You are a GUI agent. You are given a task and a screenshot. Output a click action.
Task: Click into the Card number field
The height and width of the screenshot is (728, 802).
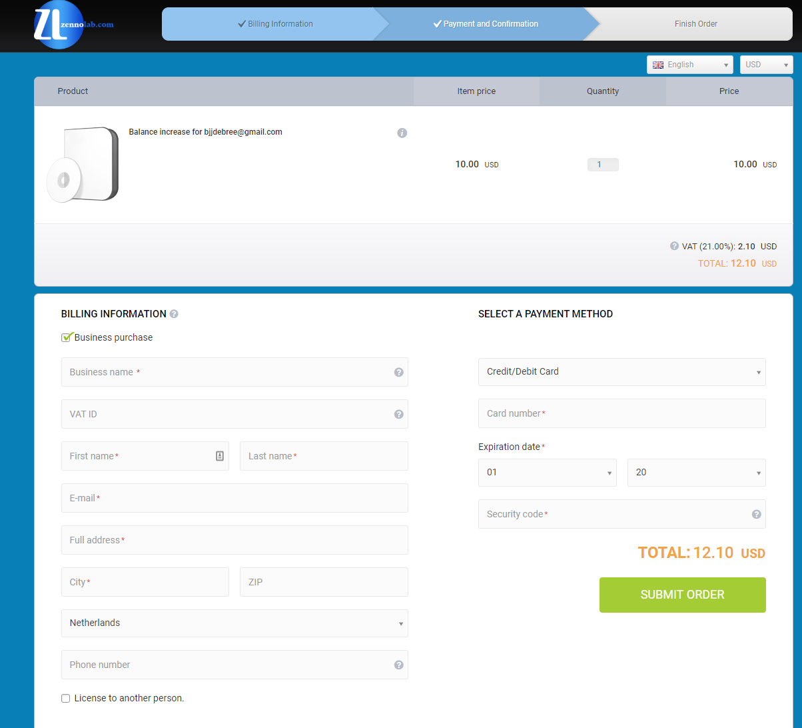pyautogui.click(x=622, y=413)
